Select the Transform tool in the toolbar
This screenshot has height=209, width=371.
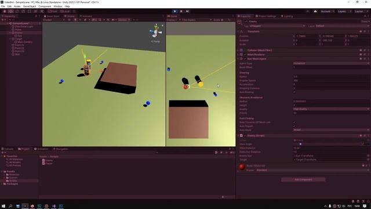coord(35,12)
